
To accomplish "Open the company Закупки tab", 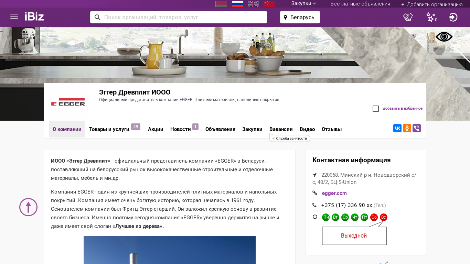I will coord(252,129).
